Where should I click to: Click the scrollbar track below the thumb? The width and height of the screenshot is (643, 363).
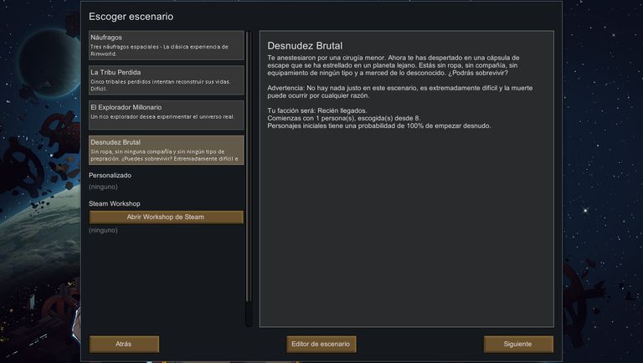pos(249,314)
